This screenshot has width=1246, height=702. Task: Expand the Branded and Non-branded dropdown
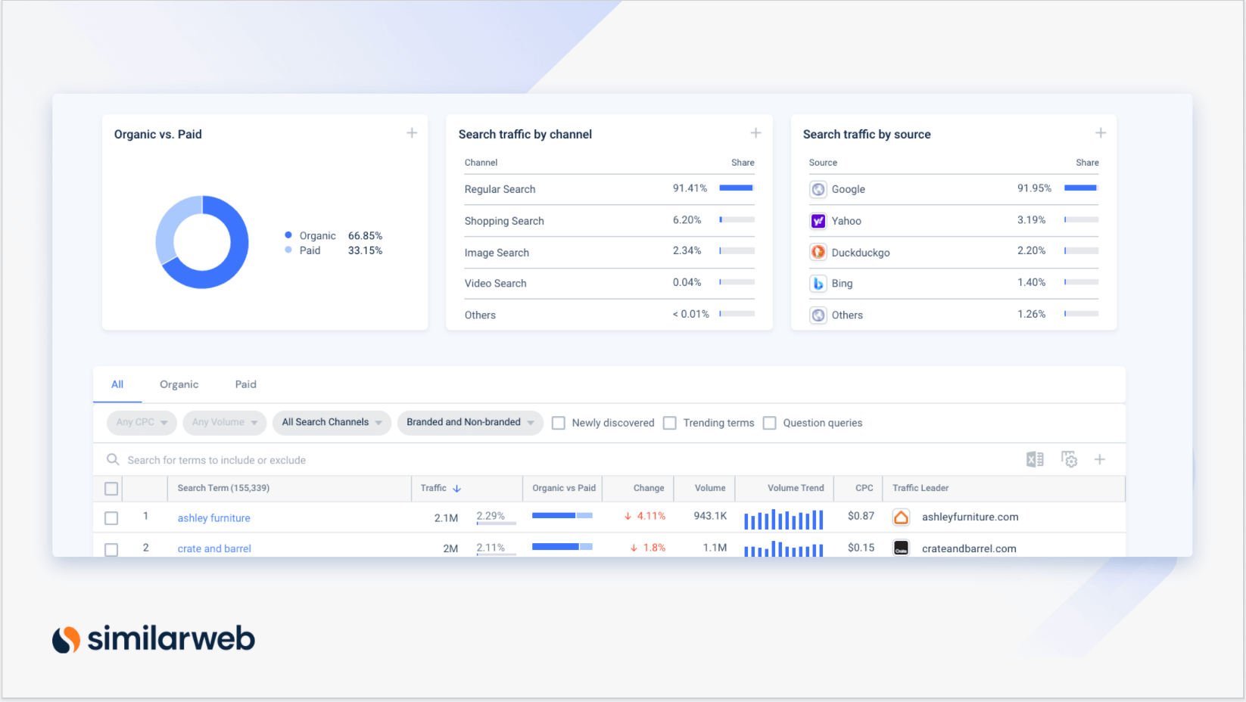470,422
